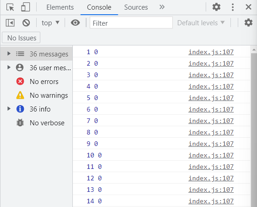
Task: Open index.js:107 link for log 2 0
Action: click(x=211, y=63)
